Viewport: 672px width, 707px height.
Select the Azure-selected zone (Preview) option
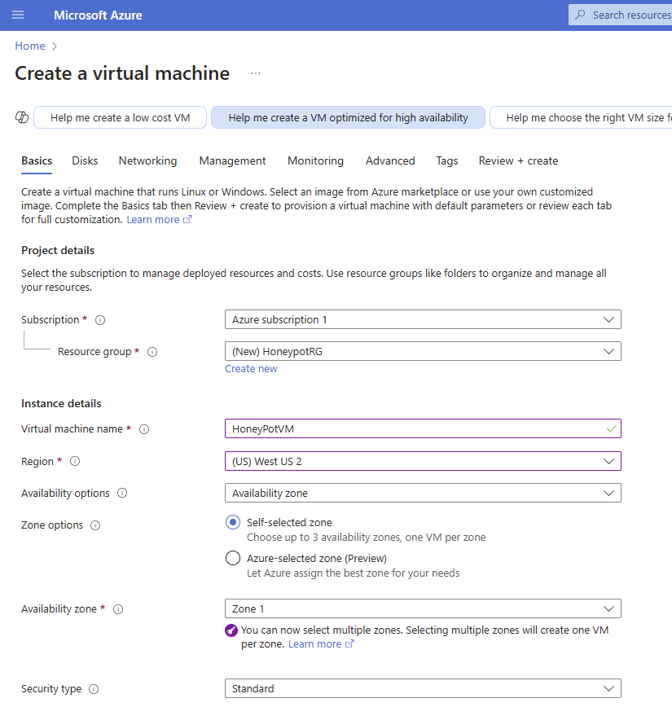(x=233, y=558)
